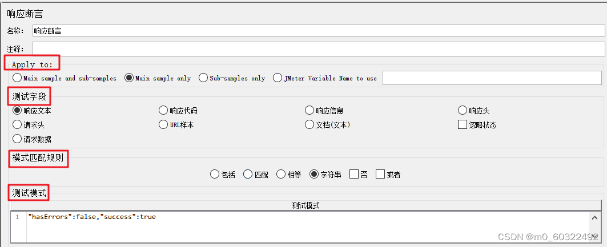Click the 注释 comment input field
The width and height of the screenshot is (607, 247).
click(319, 49)
